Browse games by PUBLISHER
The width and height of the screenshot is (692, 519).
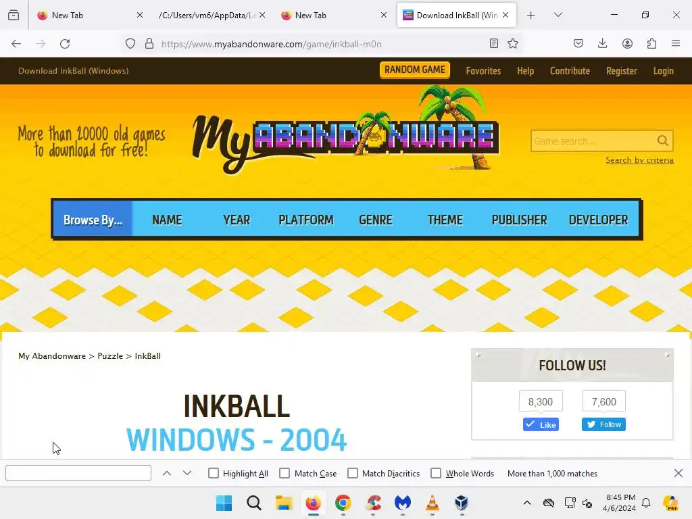point(520,220)
